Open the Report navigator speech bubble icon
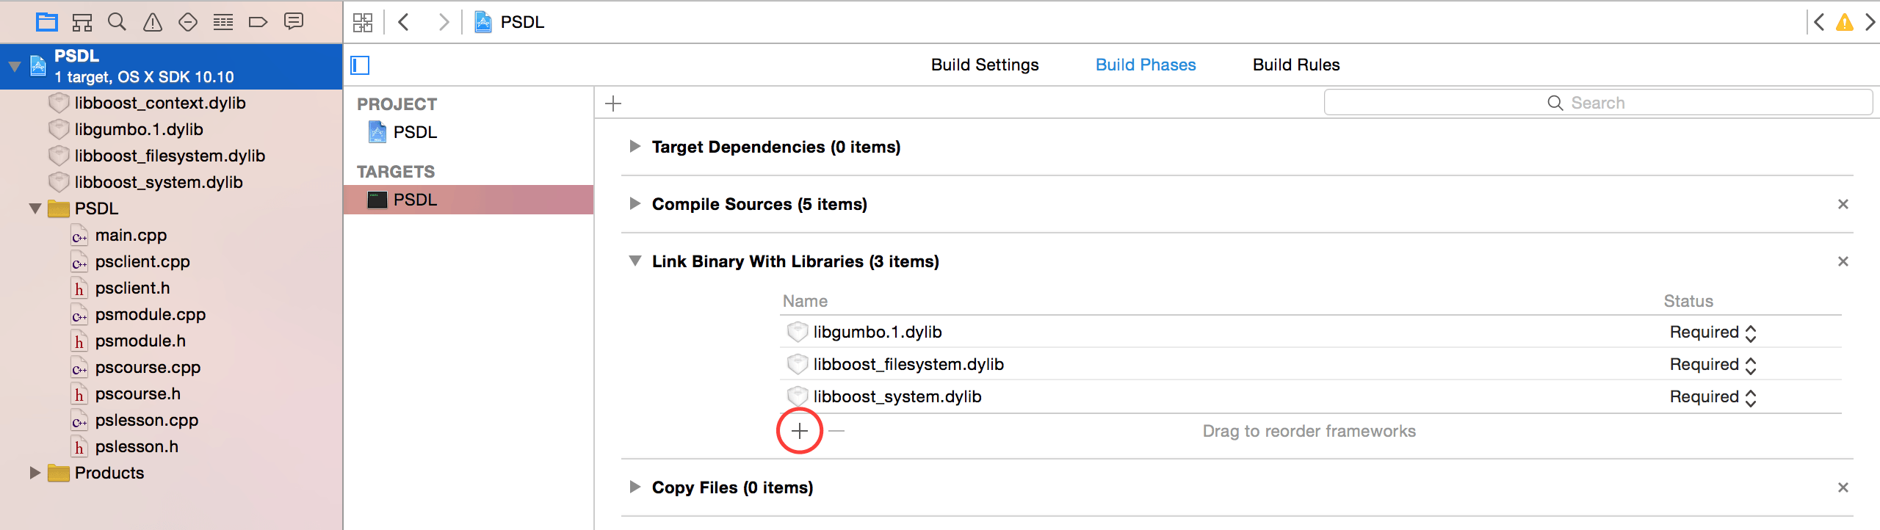Viewport: 1880px width, 530px height. (x=294, y=21)
